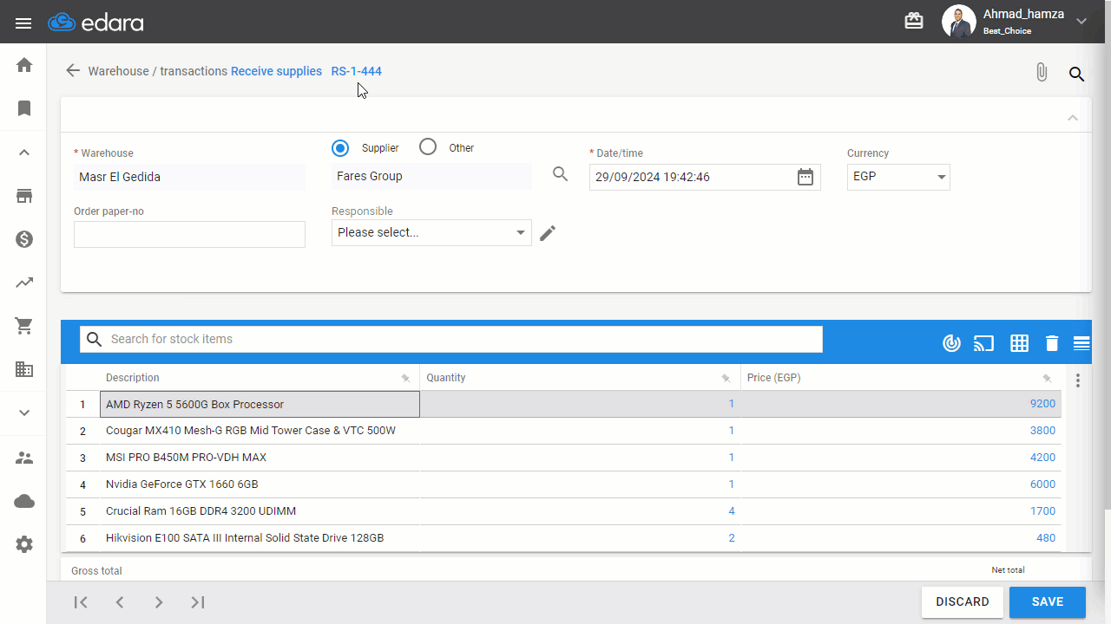Click the edara logo
The height and width of the screenshot is (624, 1111).
point(96,23)
